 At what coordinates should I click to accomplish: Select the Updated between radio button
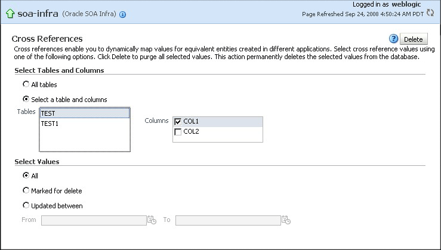[26, 205]
